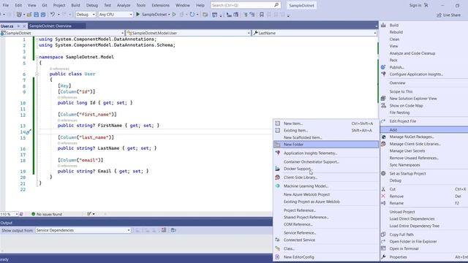Select Class... in Add submenu

point(326,248)
